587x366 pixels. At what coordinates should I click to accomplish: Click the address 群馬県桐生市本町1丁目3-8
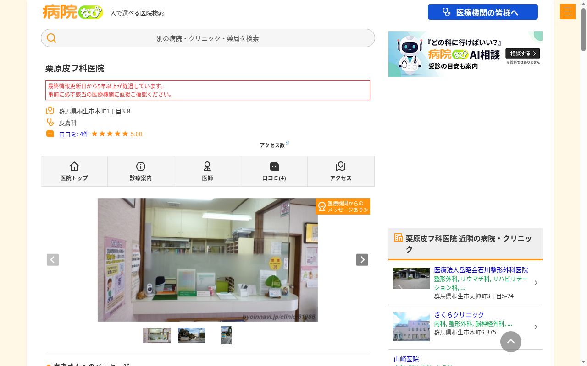coord(94,111)
